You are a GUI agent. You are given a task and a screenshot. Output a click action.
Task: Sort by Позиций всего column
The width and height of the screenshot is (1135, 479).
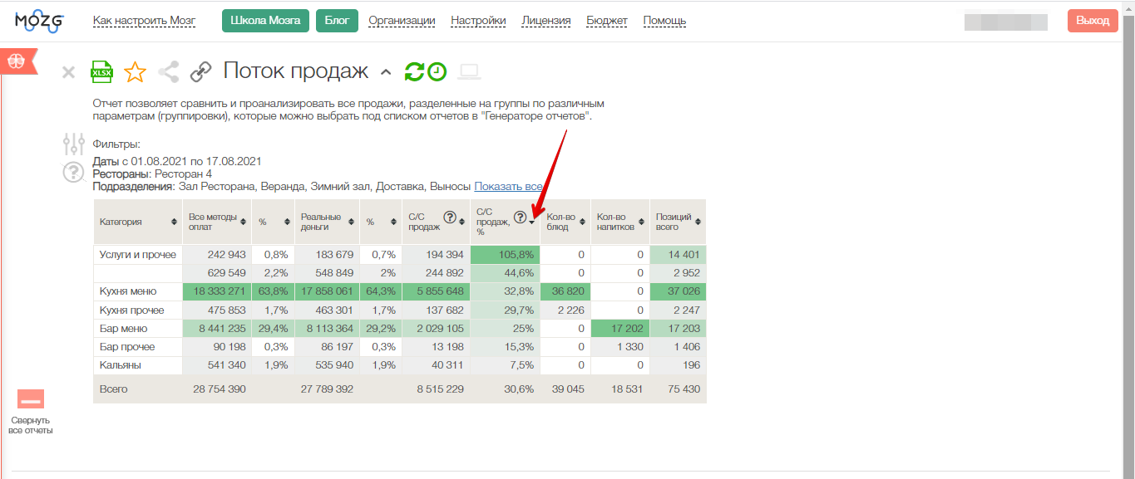(x=697, y=222)
